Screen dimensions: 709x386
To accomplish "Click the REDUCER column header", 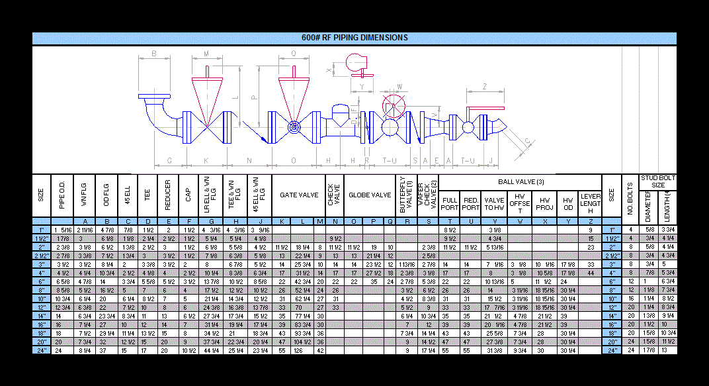I will click(168, 195).
